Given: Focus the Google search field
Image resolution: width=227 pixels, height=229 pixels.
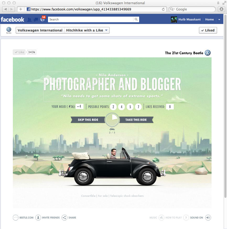Looking at the screenshot, I should coord(192,9).
